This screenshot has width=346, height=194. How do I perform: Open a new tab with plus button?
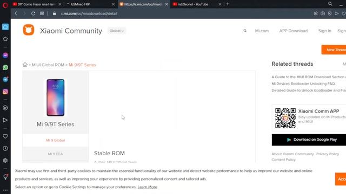tap(228, 4)
